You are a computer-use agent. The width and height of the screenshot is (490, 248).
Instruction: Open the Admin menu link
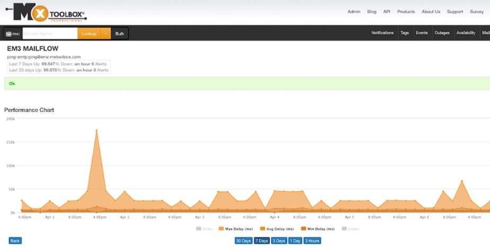pos(354,12)
